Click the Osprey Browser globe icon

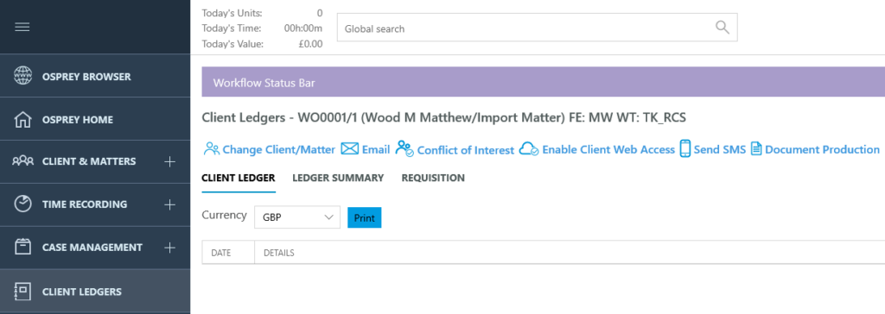(x=23, y=76)
